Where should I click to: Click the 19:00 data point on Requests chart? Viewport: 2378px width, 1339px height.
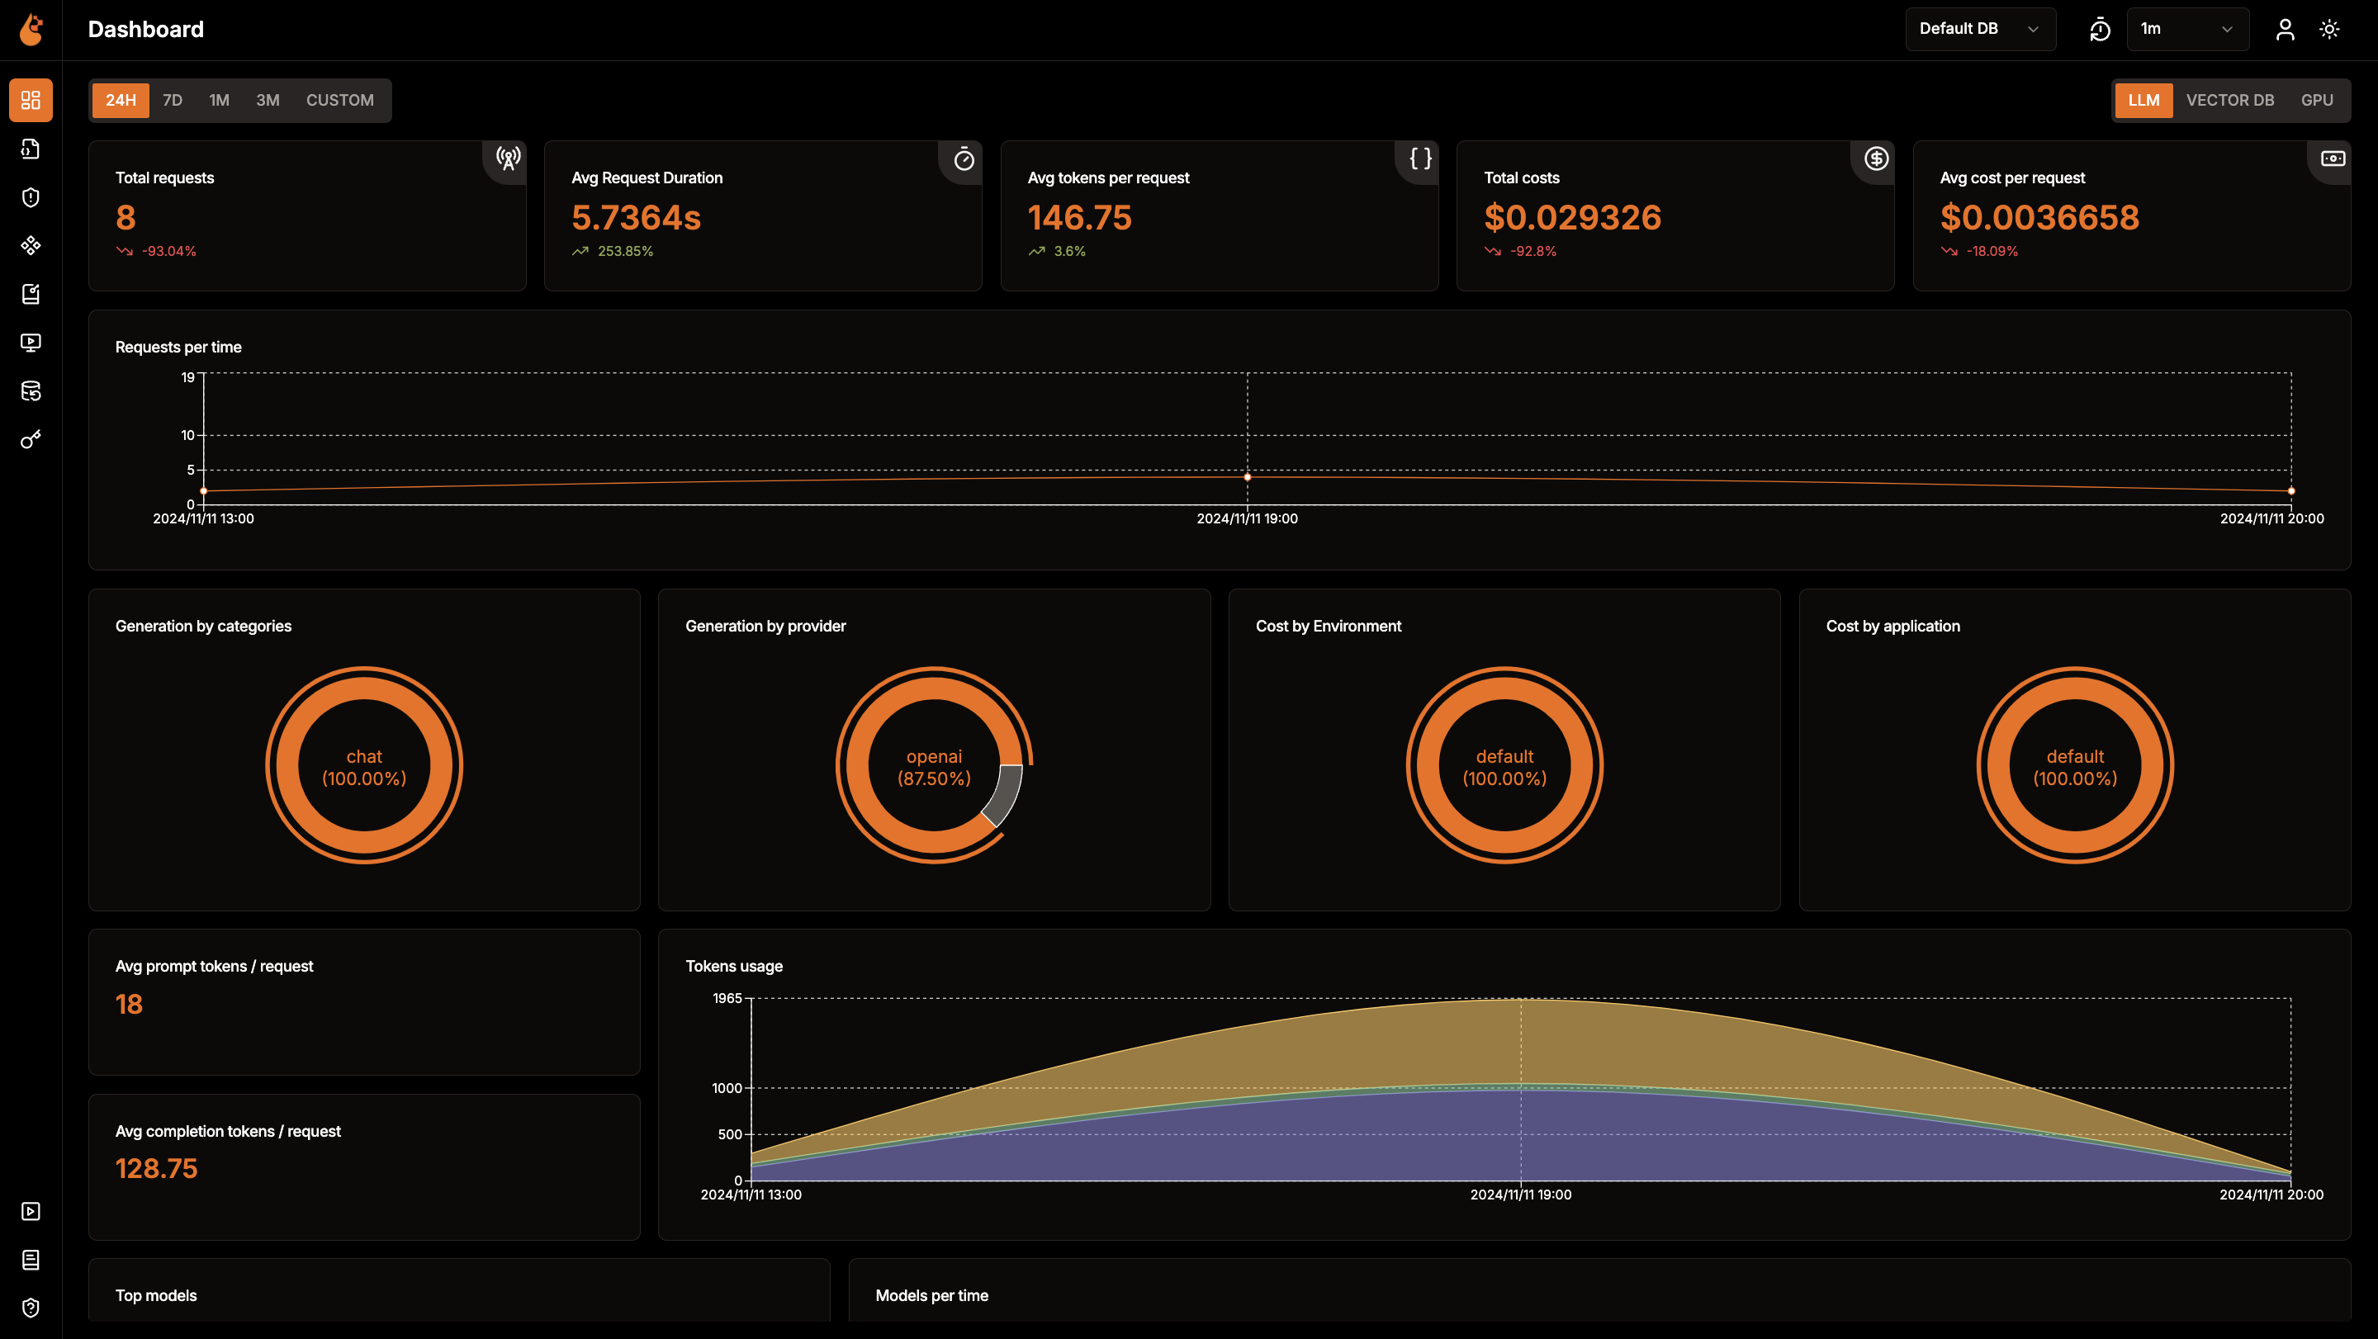coord(1247,477)
